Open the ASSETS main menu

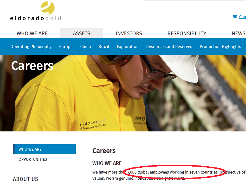tap(82, 33)
